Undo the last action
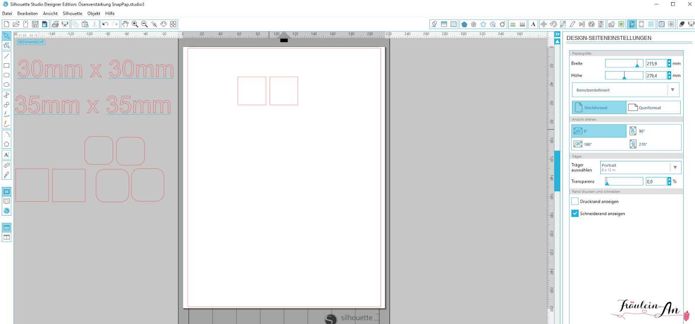The height and width of the screenshot is (324, 695). click(x=105, y=24)
